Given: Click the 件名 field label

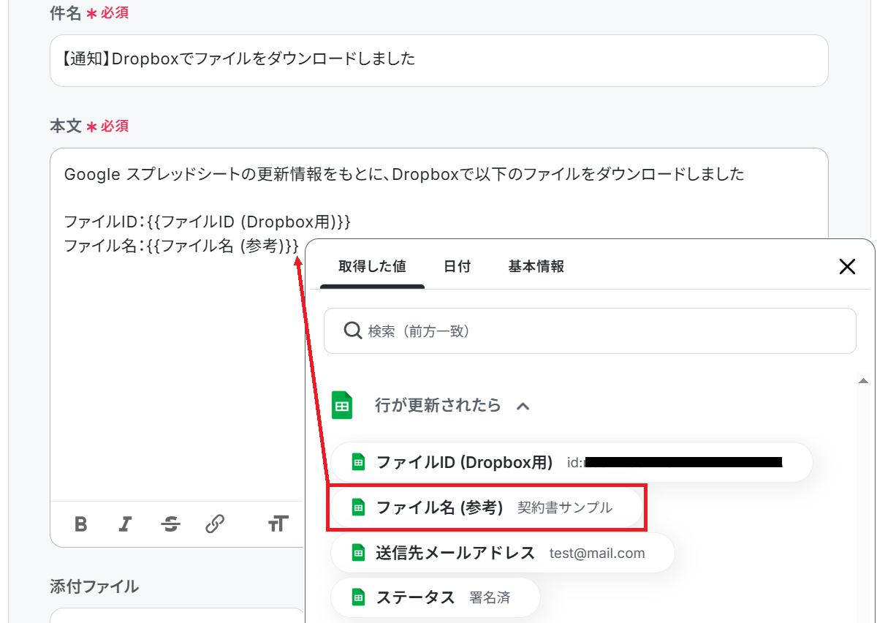Looking at the screenshot, I should [x=66, y=12].
